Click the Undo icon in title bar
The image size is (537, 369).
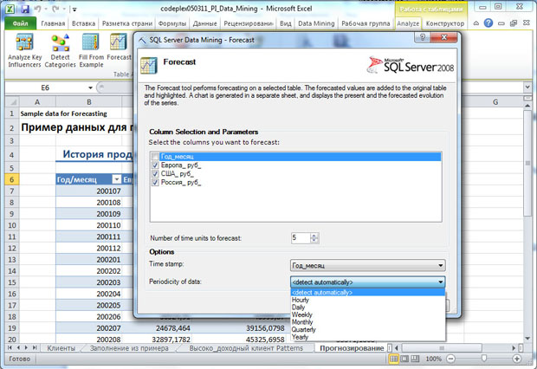click(37, 9)
